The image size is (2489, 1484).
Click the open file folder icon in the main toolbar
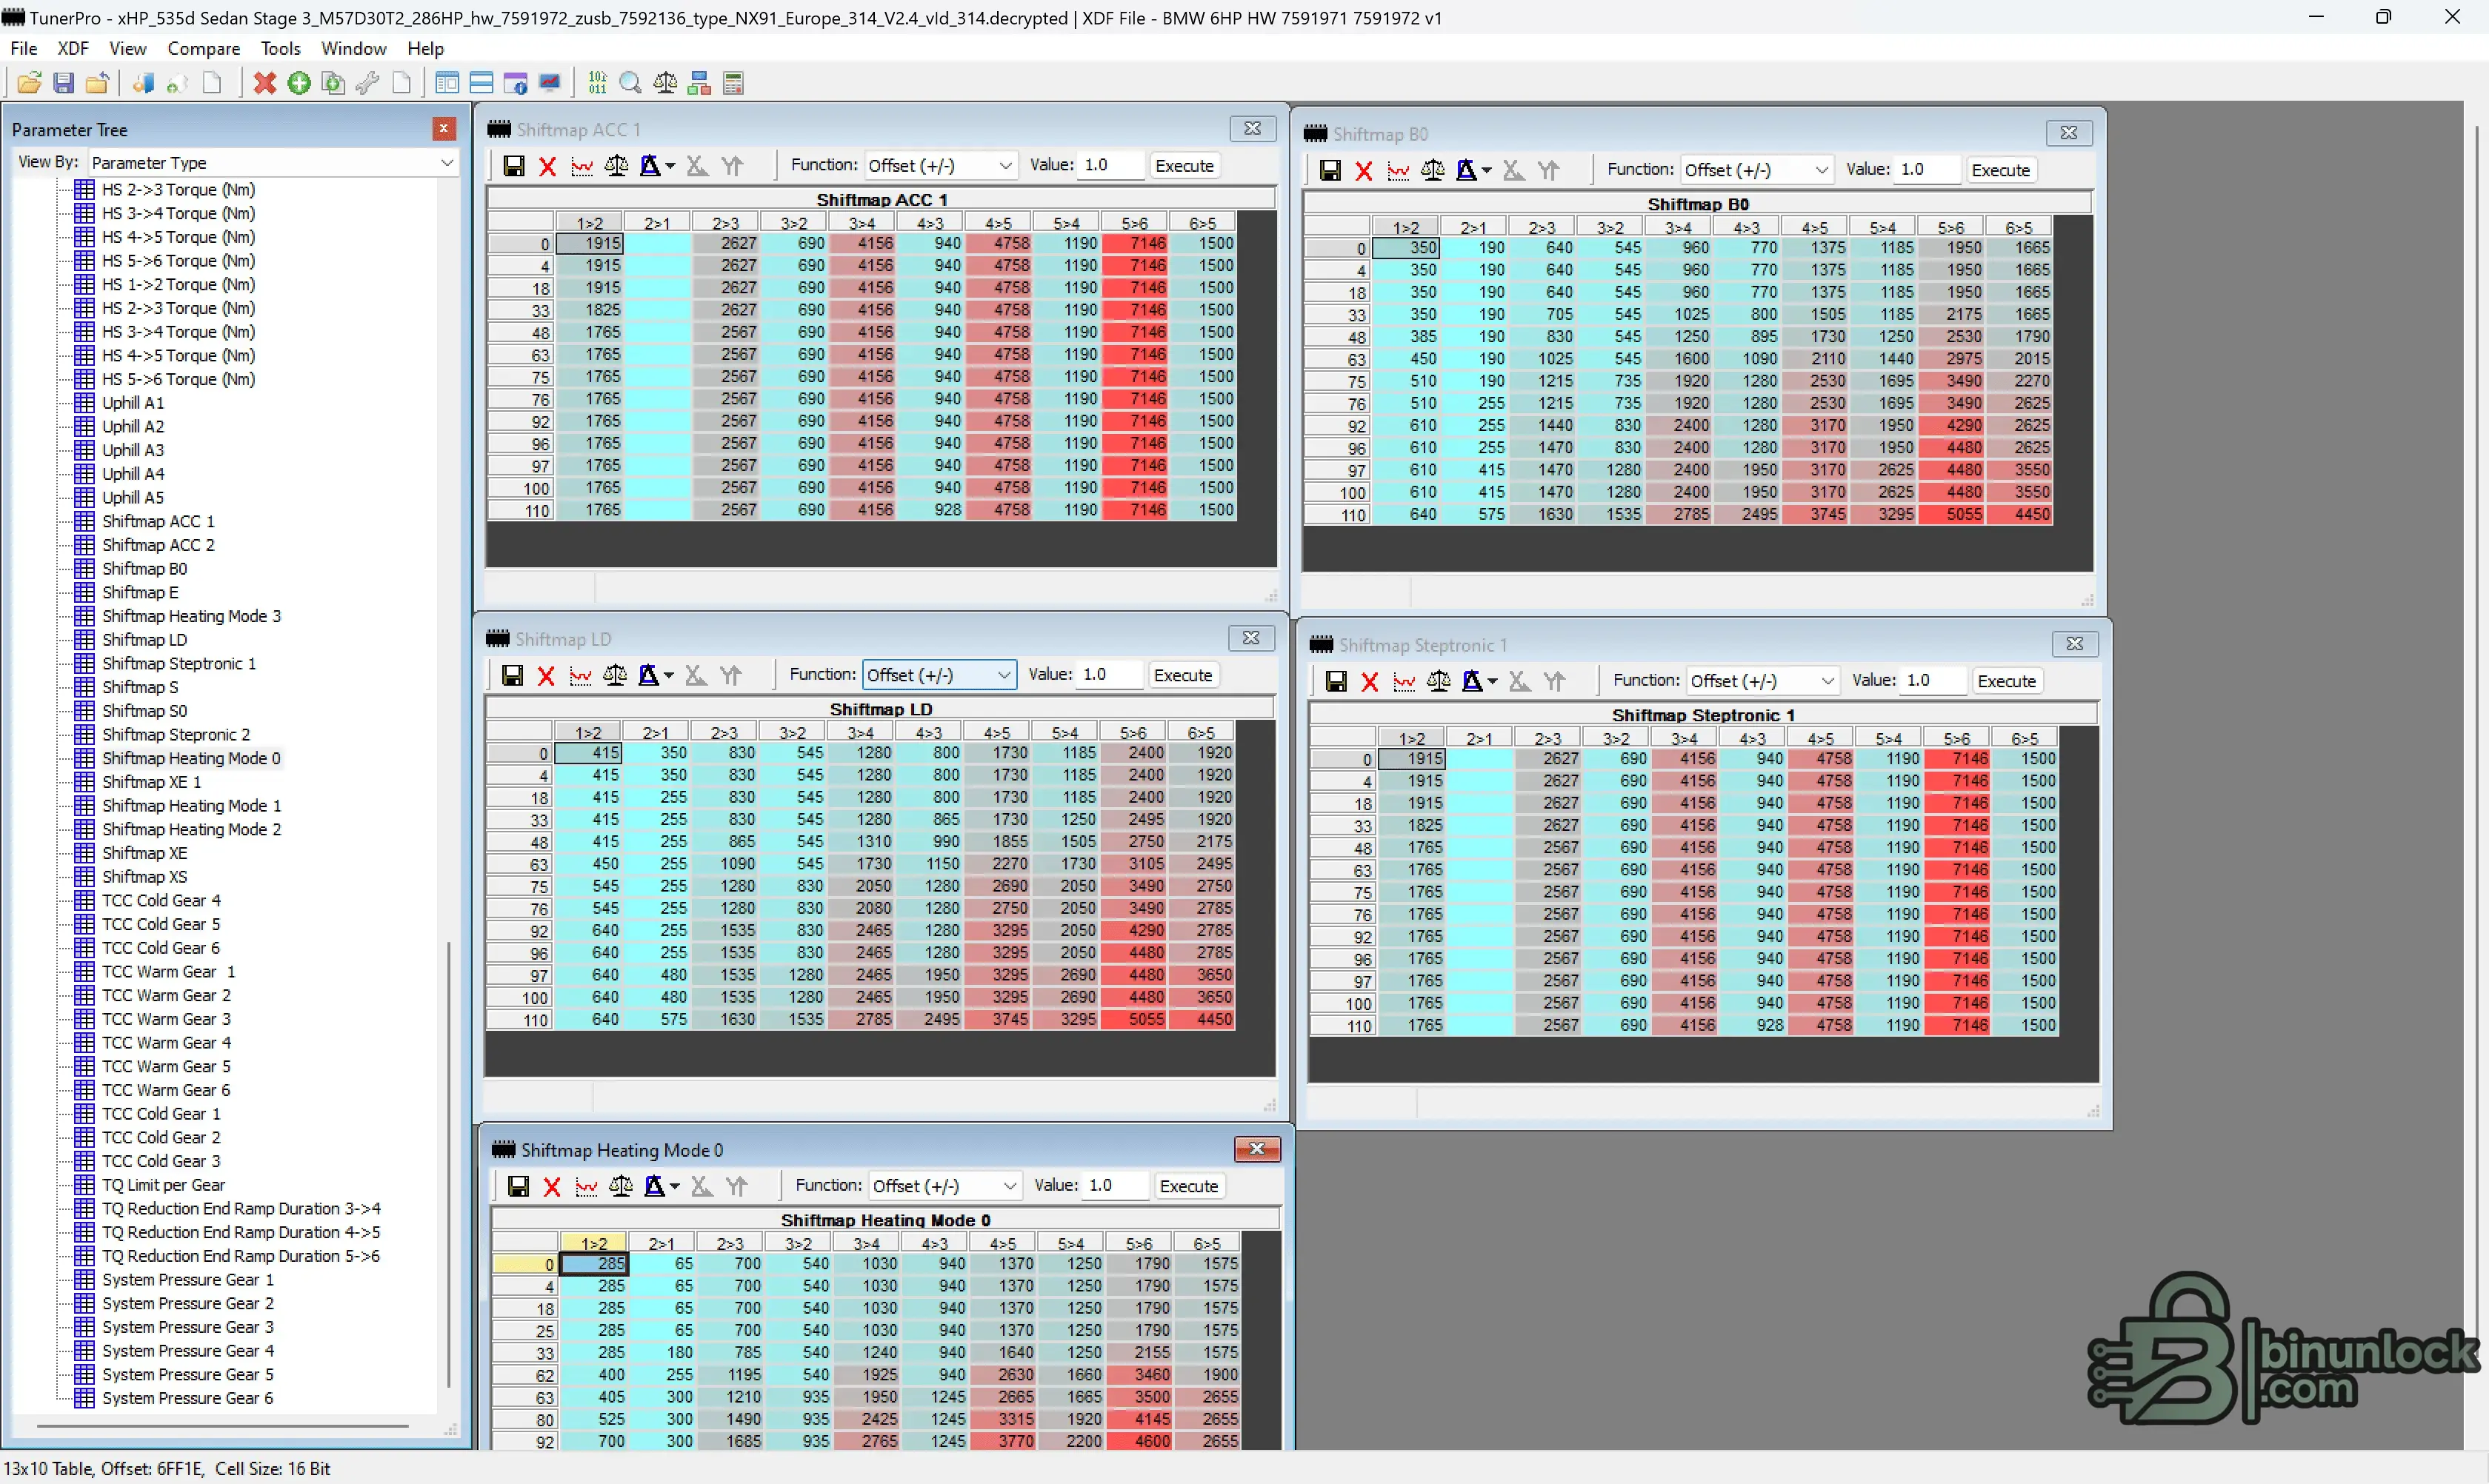pyautogui.click(x=29, y=83)
